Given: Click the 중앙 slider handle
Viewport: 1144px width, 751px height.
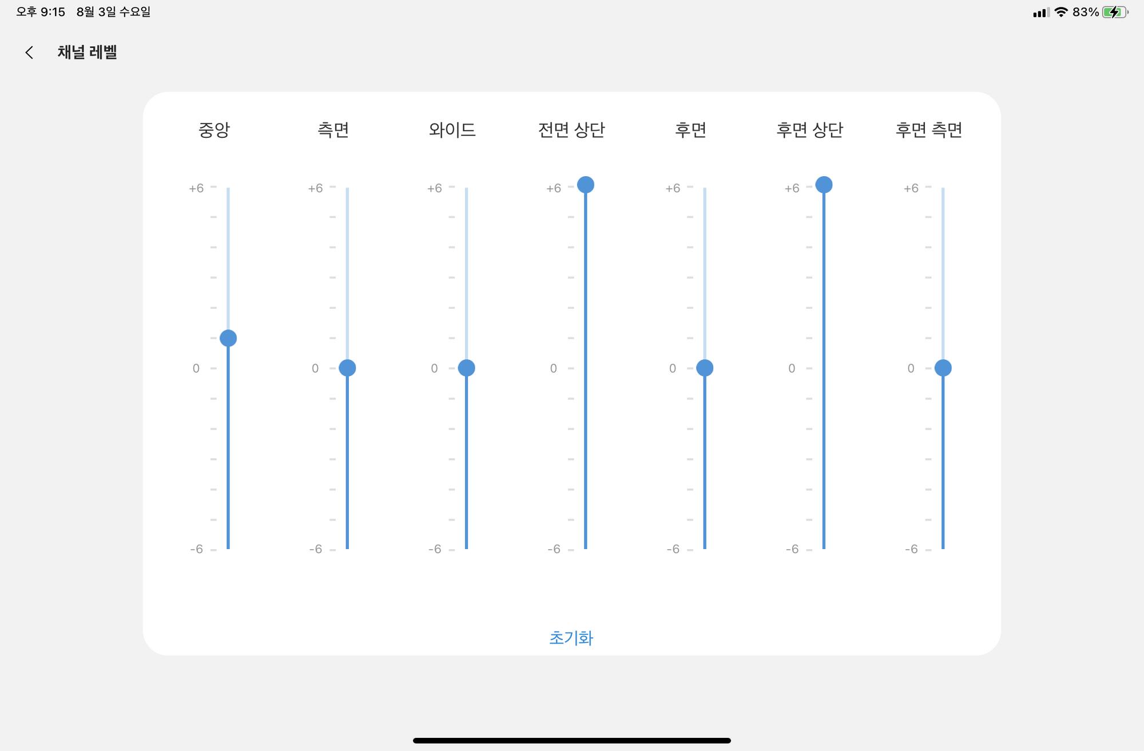Looking at the screenshot, I should (x=228, y=338).
